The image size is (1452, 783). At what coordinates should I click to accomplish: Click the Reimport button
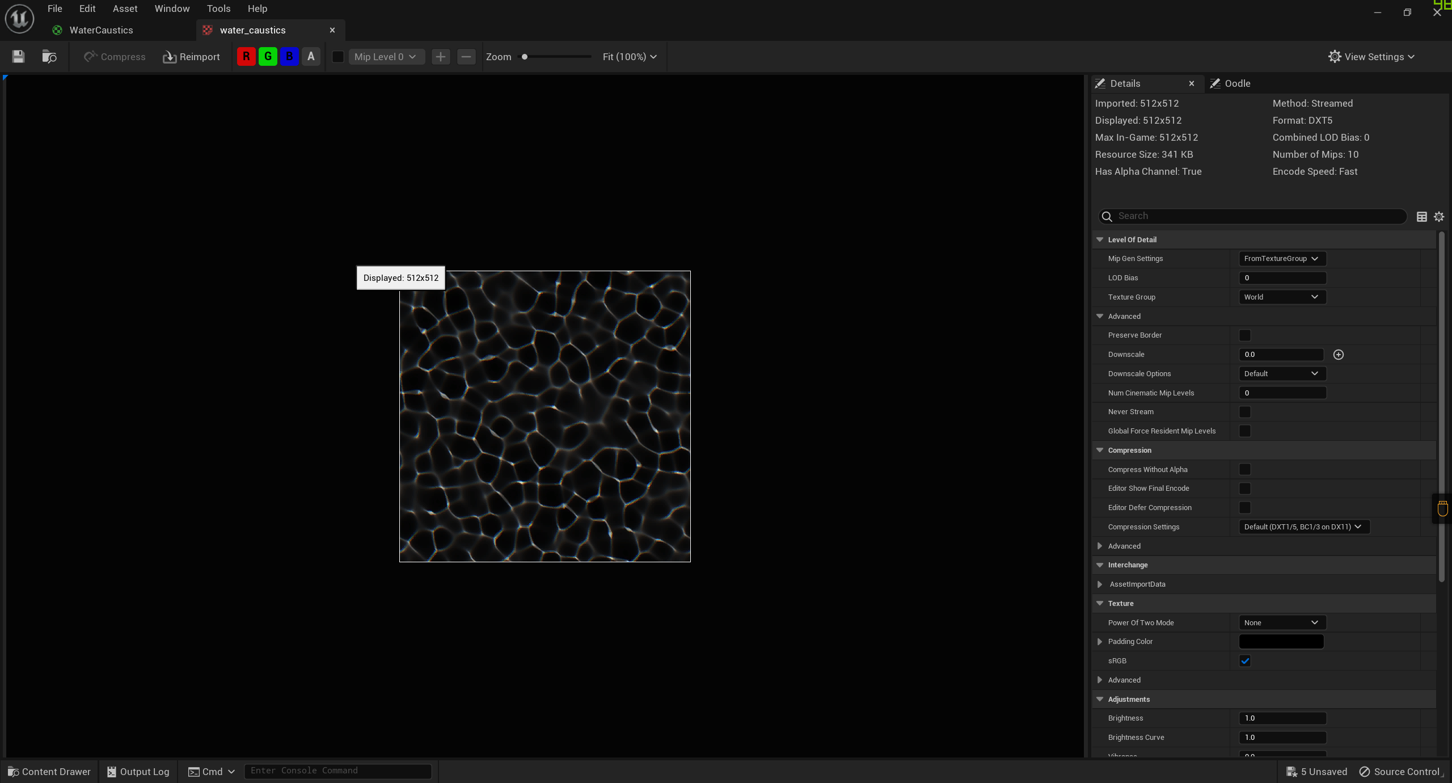click(191, 57)
